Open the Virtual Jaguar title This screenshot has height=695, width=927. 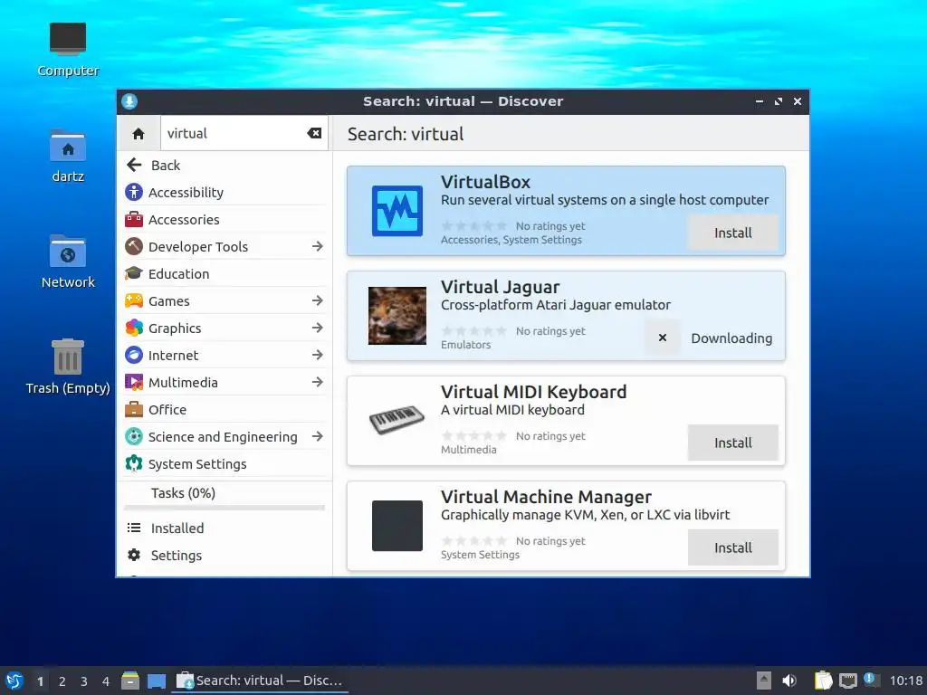click(x=500, y=287)
